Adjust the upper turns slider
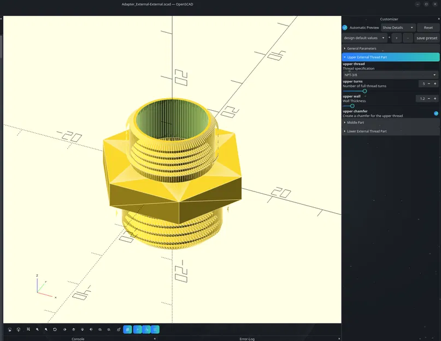This screenshot has width=441, height=341. point(365,91)
